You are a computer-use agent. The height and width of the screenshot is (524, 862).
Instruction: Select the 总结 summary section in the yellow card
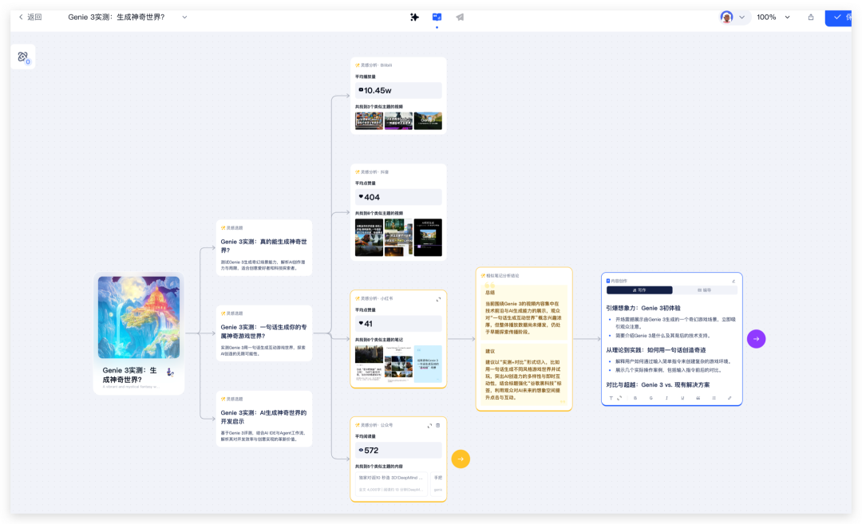[524, 313]
